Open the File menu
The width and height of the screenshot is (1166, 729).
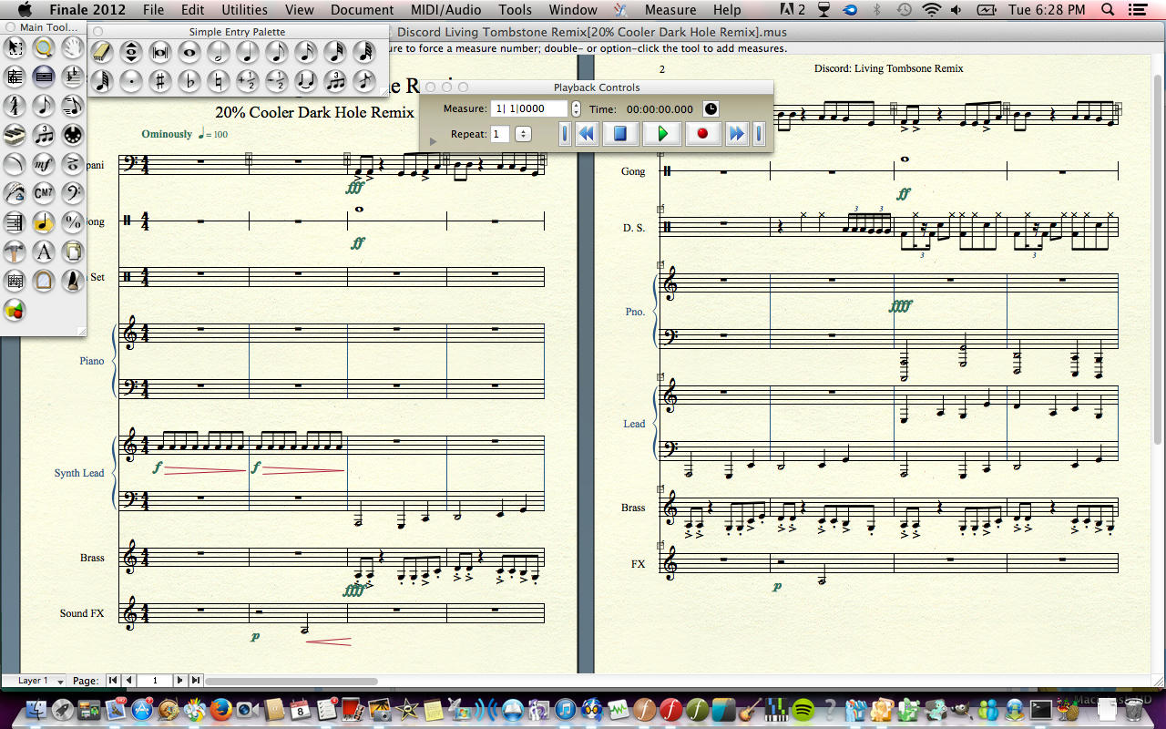click(x=153, y=10)
